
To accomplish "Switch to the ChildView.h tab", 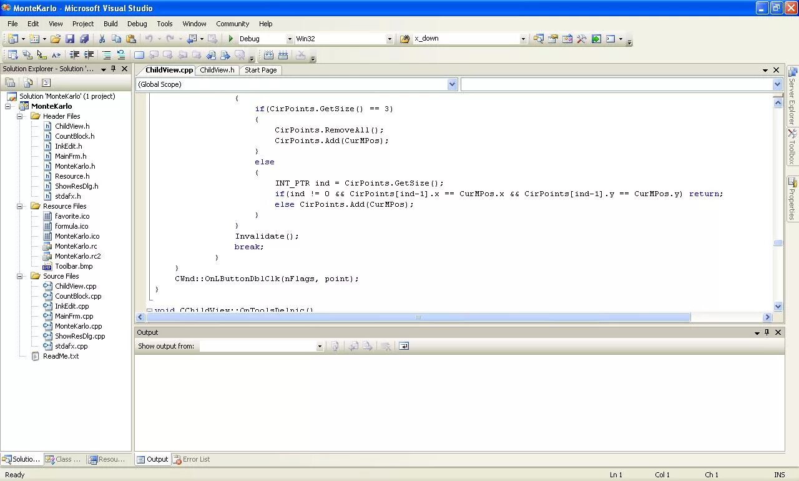I will (217, 70).
